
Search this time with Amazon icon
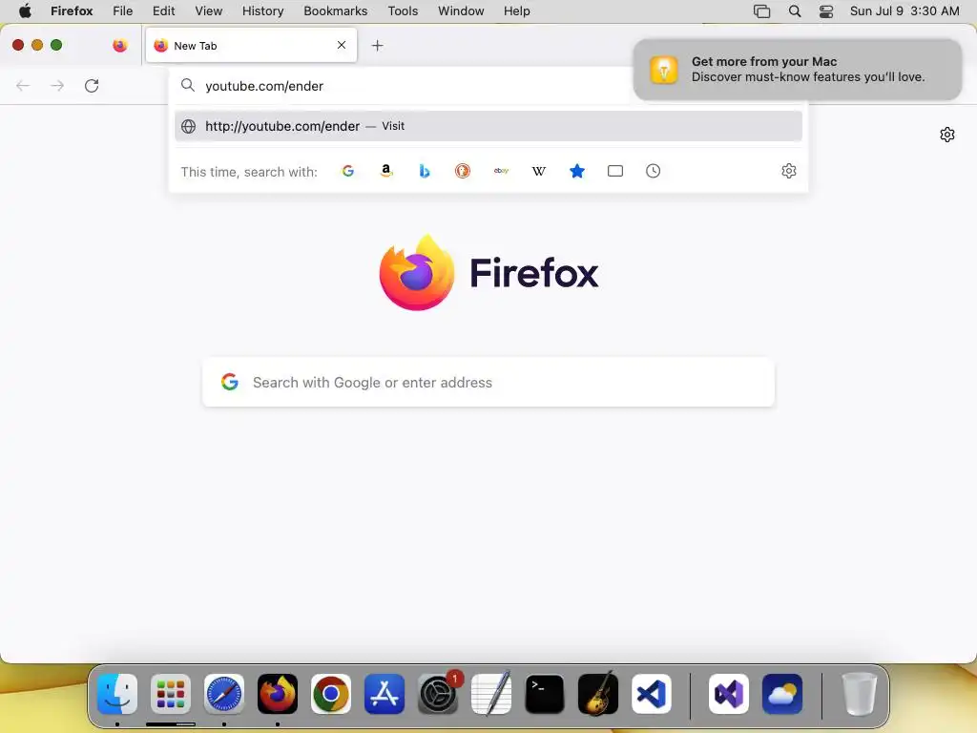click(x=386, y=171)
